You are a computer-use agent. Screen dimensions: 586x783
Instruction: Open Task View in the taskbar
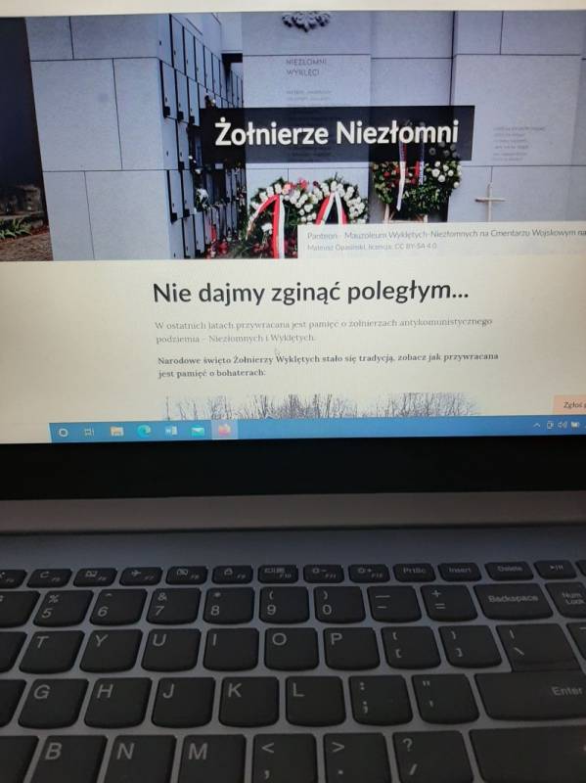click(89, 432)
